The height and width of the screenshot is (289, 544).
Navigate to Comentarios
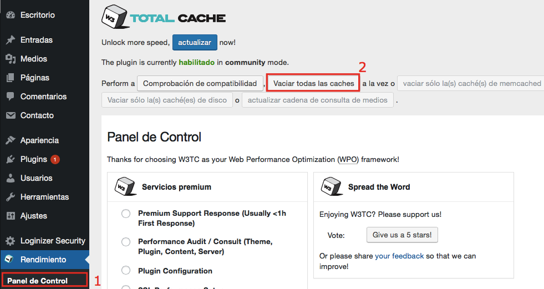point(44,97)
